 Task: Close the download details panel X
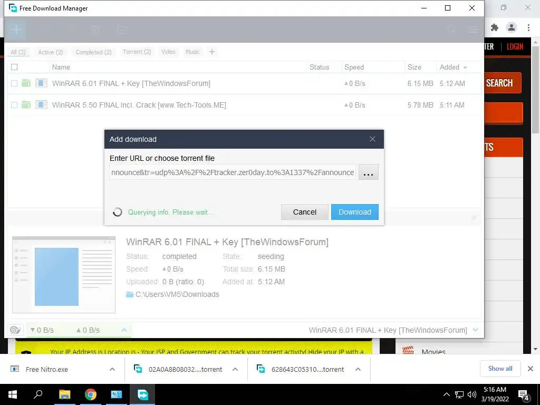474,217
